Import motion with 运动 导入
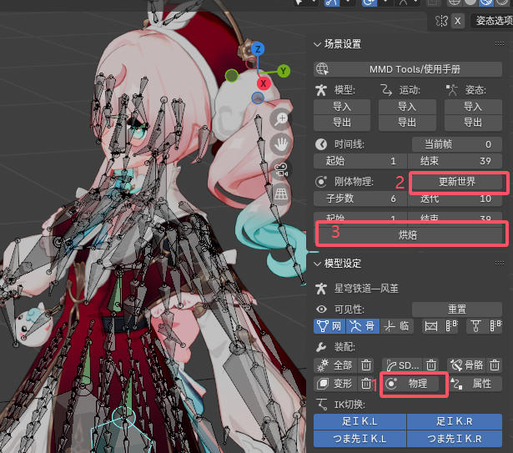 407,107
